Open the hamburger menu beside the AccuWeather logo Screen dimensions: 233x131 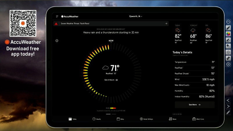pos(57,16)
